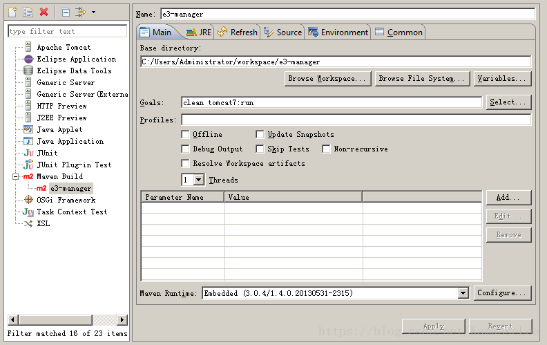Select the Maven Build m2 icon
The width and height of the screenshot is (547, 345).
point(28,176)
